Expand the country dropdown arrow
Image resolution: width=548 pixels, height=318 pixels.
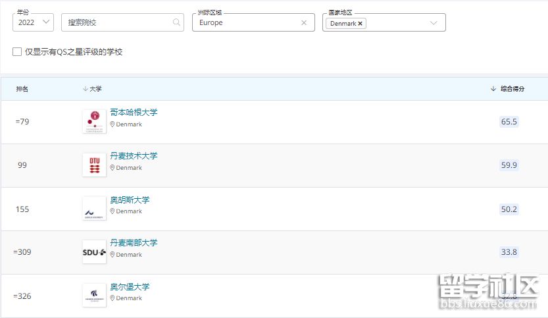(x=434, y=23)
